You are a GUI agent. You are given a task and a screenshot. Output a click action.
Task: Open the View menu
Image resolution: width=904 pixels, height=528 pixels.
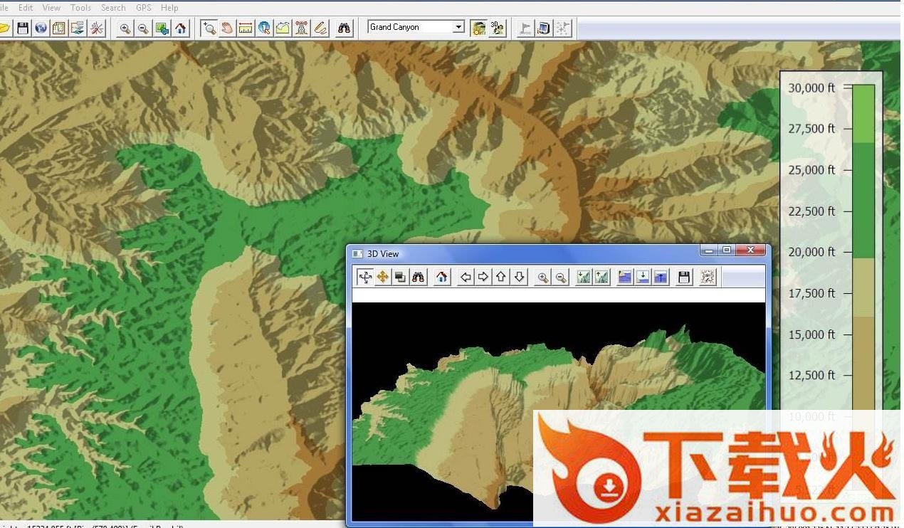pos(51,8)
